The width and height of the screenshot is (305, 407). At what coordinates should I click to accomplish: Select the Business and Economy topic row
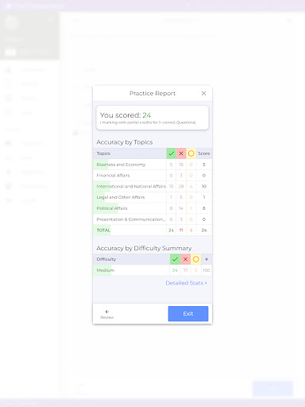click(x=152, y=165)
